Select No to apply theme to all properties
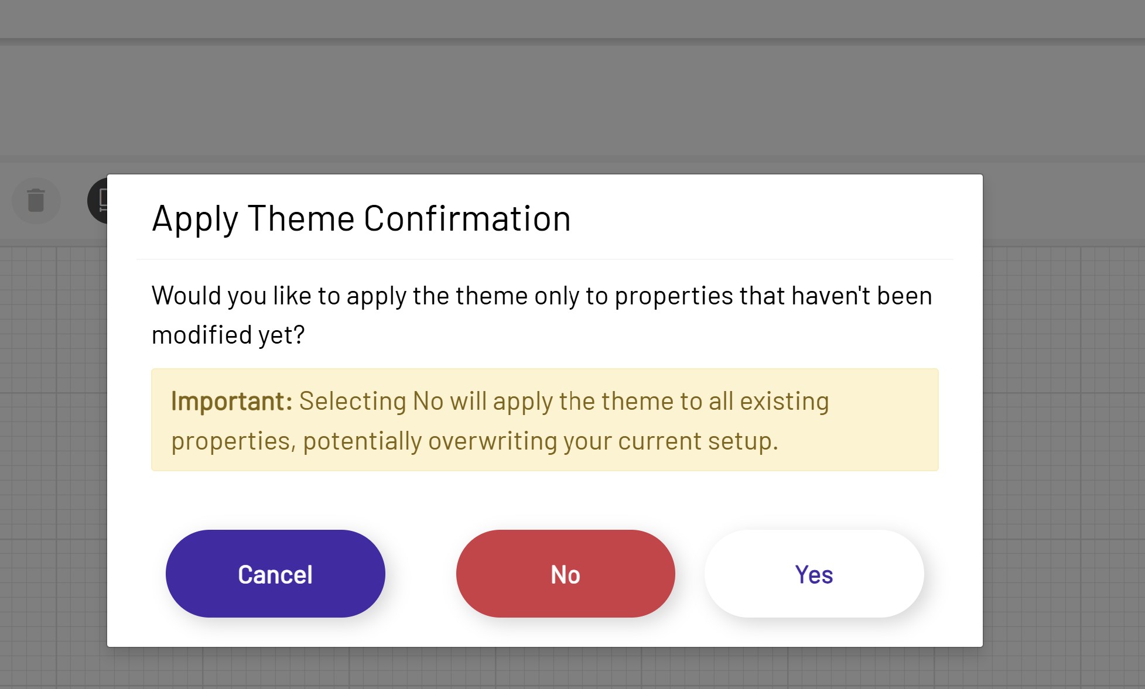Screen dimensions: 1145x689 [564, 574]
